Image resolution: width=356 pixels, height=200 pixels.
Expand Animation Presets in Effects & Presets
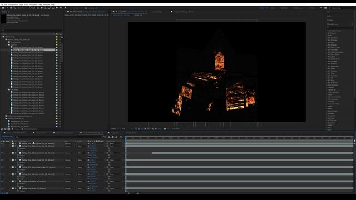[x=327, y=31]
